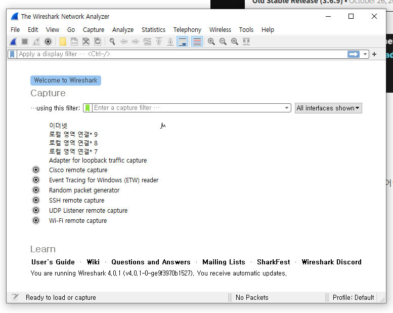Open Cisco remote capture settings gear
The height and width of the screenshot is (313, 393).
click(x=36, y=170)
